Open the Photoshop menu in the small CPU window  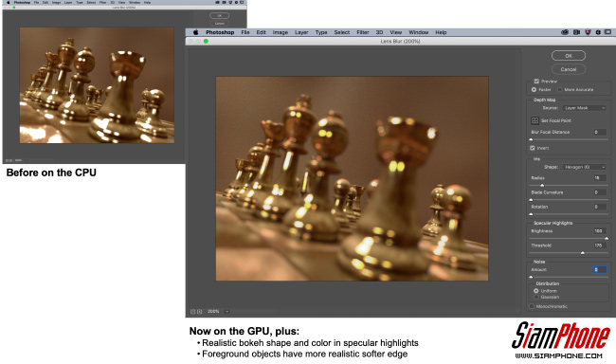(x=22, y=2)
